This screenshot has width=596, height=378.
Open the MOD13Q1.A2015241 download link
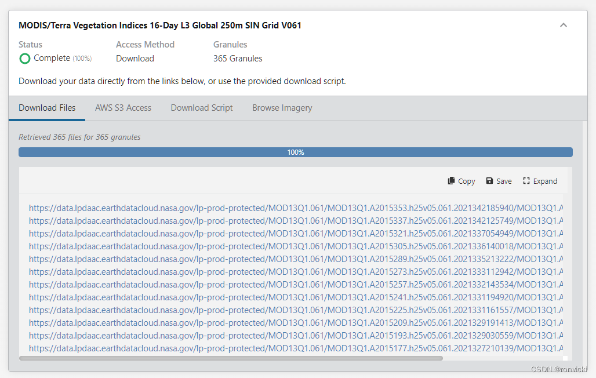pos(296,297)
